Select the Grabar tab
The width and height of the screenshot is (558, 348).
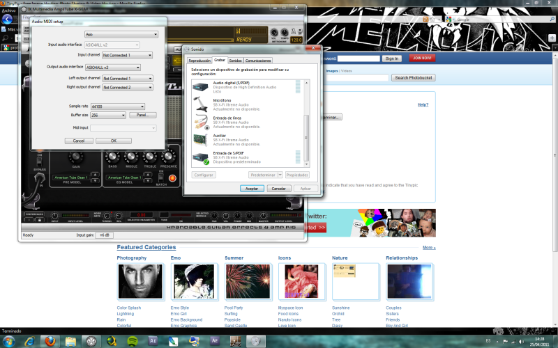220,60
